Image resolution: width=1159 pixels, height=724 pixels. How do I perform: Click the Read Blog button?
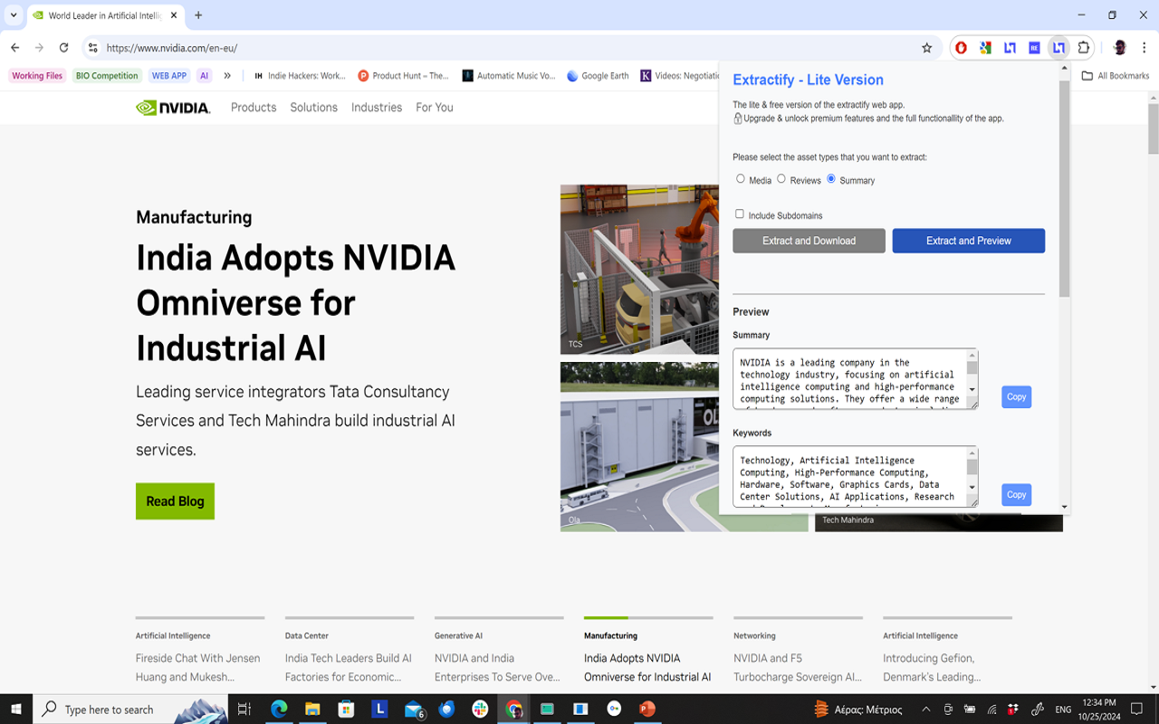175,500
